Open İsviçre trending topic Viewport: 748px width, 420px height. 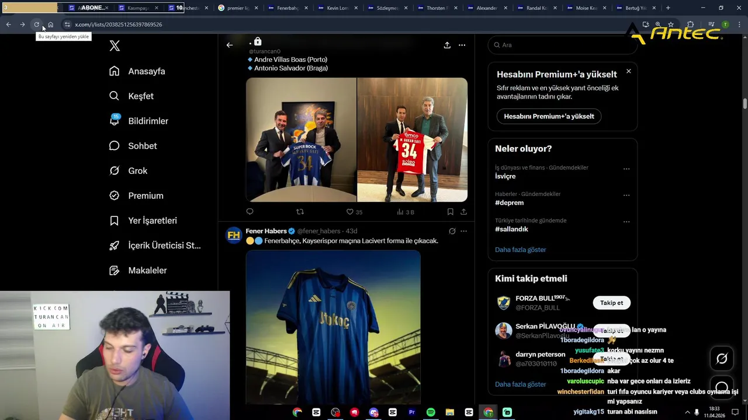(505, 176)
